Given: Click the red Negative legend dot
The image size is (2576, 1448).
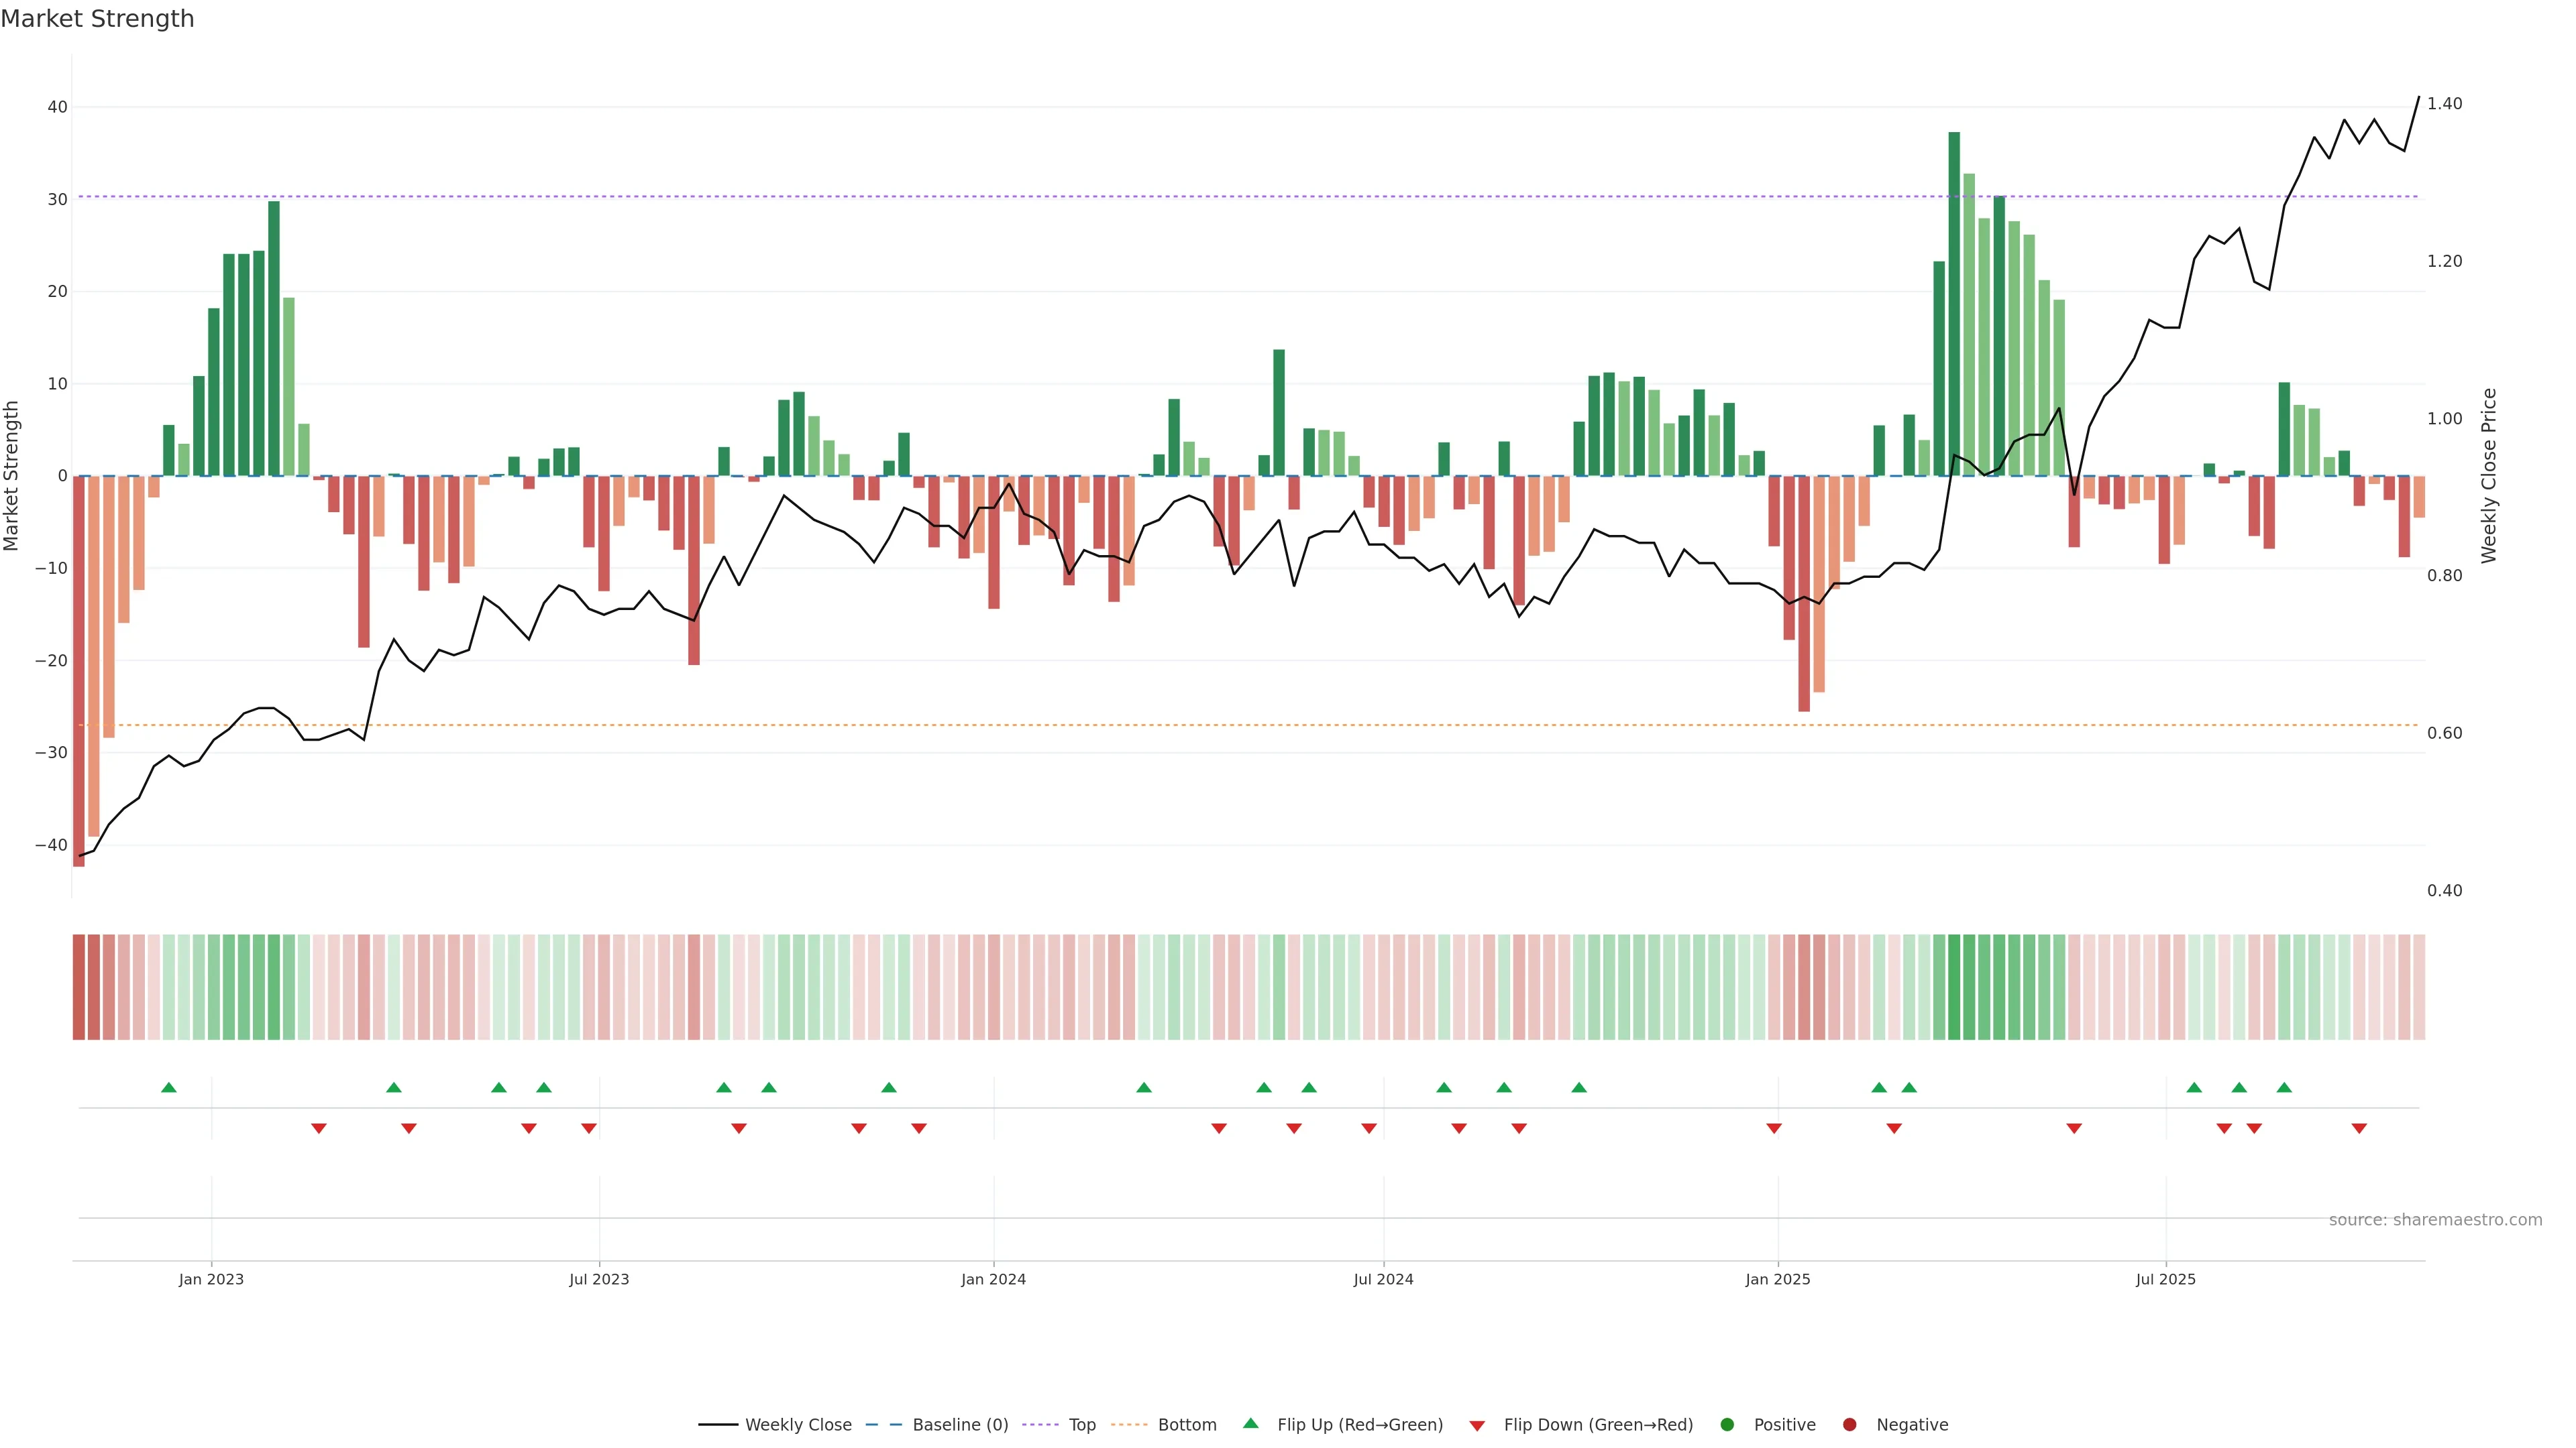Looking at the screenshot, I should coord(1849,1425).
